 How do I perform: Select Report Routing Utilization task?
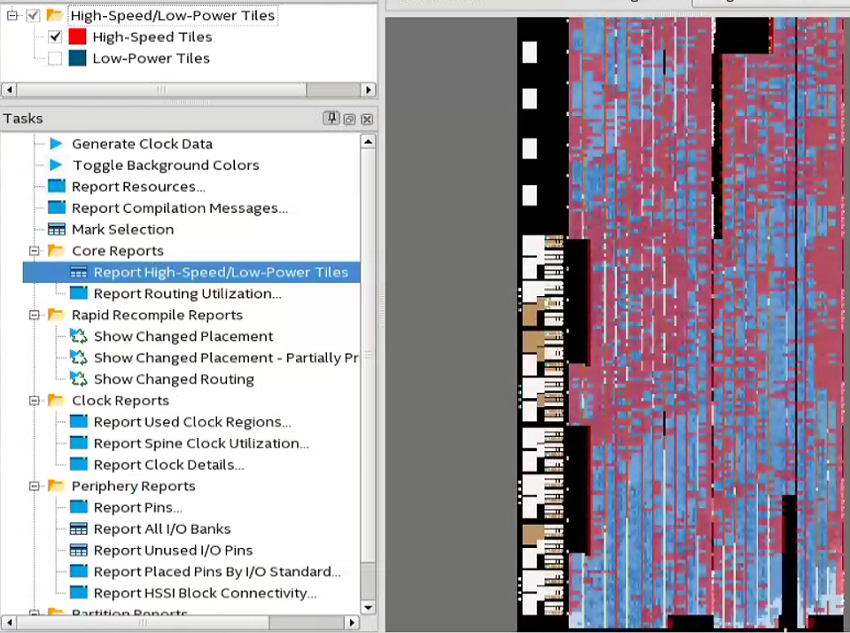pos(187,293)
